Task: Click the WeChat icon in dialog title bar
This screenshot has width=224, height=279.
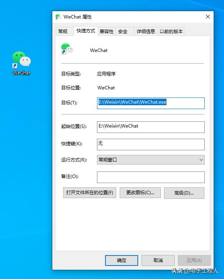Action: click(x=59, y=17)
